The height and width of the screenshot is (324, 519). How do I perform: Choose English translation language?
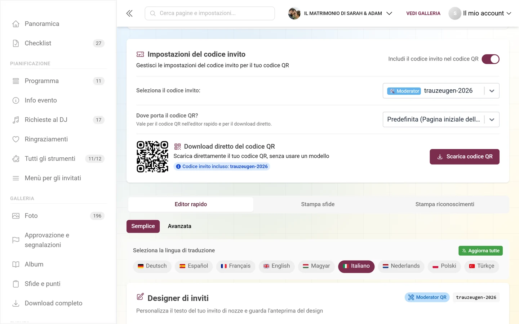(x=276, y=266)
